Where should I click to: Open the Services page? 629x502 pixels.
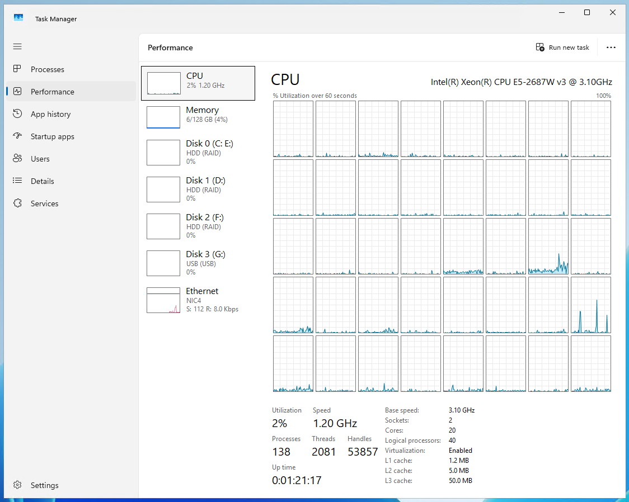point(71,203)
